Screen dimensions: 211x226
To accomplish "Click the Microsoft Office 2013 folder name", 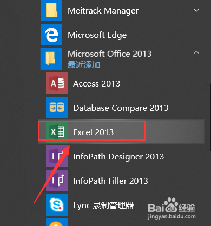I will (110, 54).
